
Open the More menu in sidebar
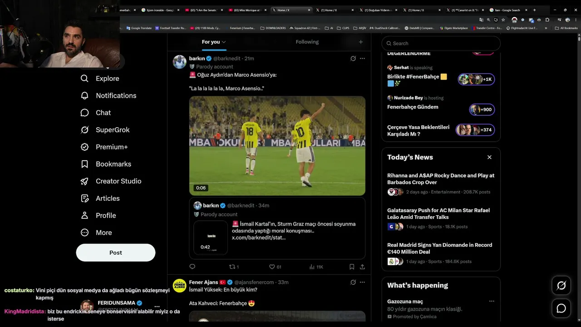(x=96, y=233)
